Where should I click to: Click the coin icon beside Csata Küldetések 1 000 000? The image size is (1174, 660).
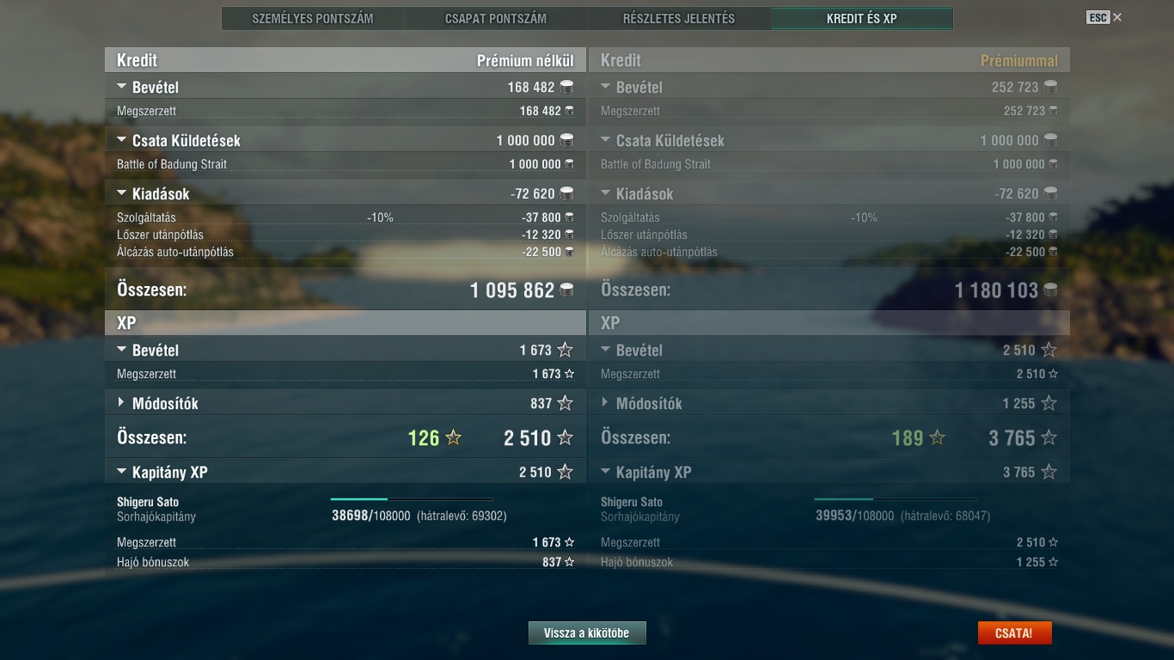click(566, 140)
